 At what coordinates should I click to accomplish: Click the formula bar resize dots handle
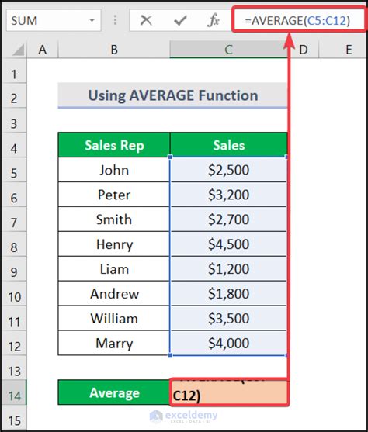116,20
